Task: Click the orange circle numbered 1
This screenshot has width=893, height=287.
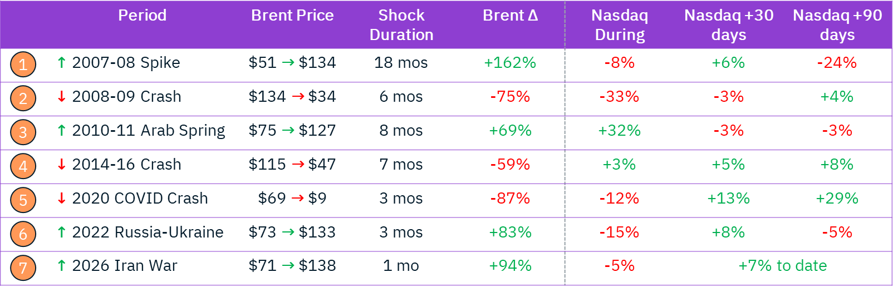Action: 23,65
